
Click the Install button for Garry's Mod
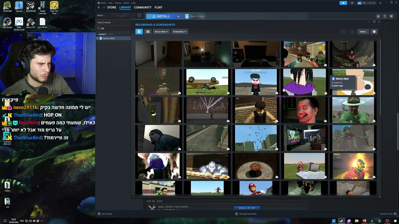pyautogui.click(x=161, y=16)
